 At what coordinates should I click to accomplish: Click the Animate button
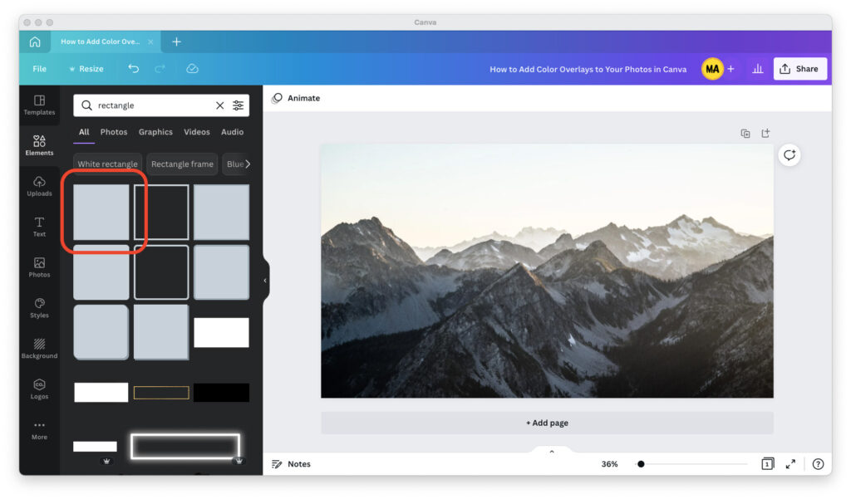pos(296,98)
